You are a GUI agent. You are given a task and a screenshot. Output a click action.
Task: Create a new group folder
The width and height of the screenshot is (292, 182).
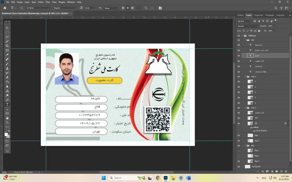point(277,171)
